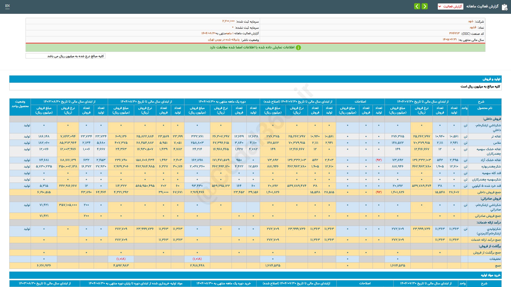The image size is (511, 287).
Task: Open the گزارش فعالیت dropdown
Action: pos(450,6)
